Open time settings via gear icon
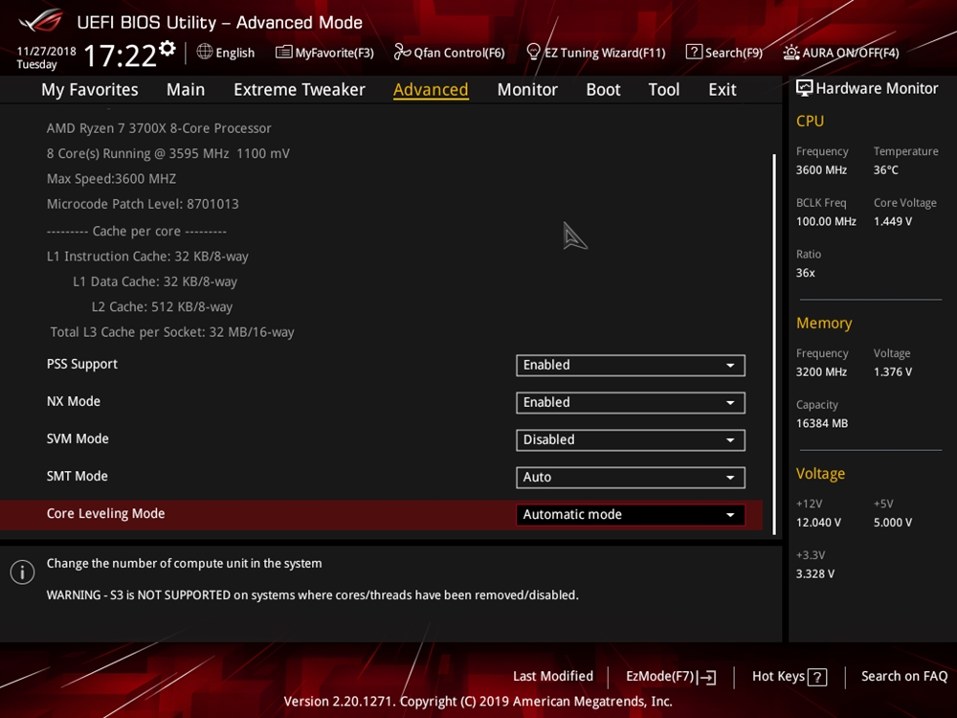The width and height of the screenshot is (957, 718). 167,48
